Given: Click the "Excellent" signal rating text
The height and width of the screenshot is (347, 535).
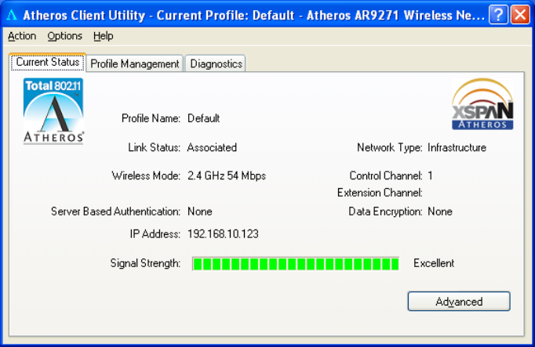Looking at the screenshot, I should click(x=434, y=263).
